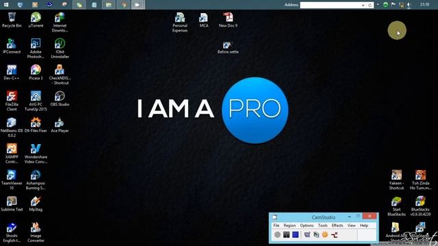Select the Toh Zinda Ho Tum desktop file

pyautogui.click(x=421, y=180)
